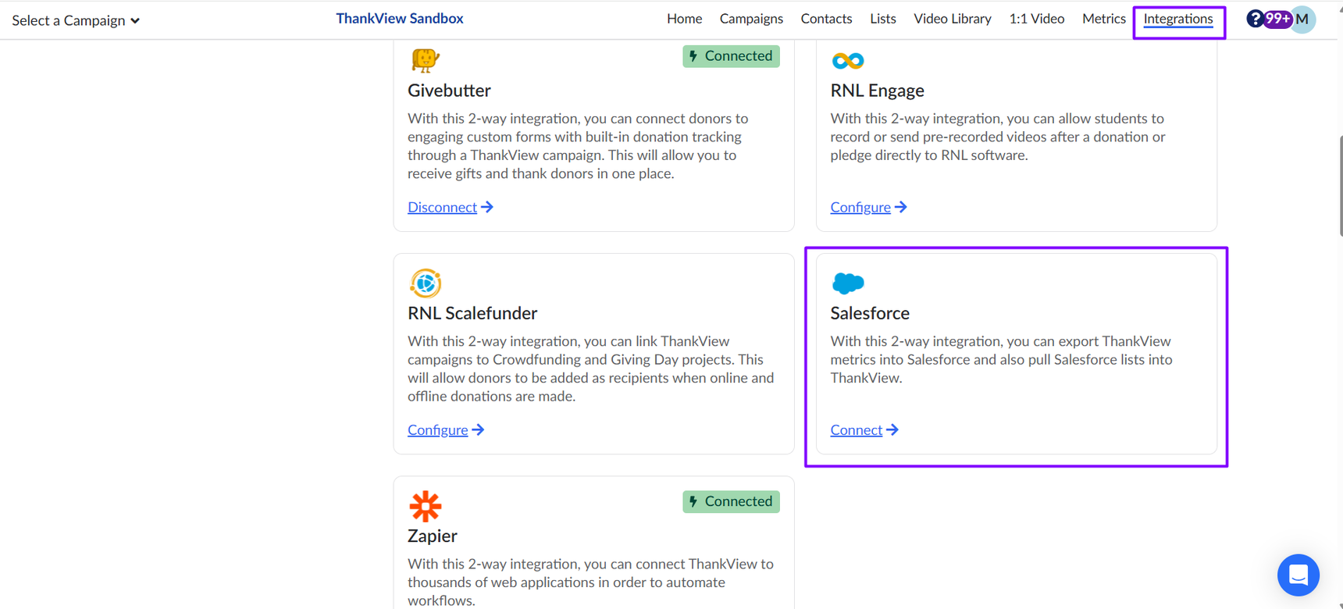Click the Connected badge on Zapier card
1343x609 pixels.
(x=731, y=501)
